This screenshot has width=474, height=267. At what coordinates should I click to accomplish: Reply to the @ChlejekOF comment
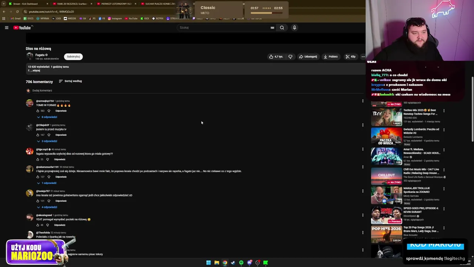click(61, 135)
